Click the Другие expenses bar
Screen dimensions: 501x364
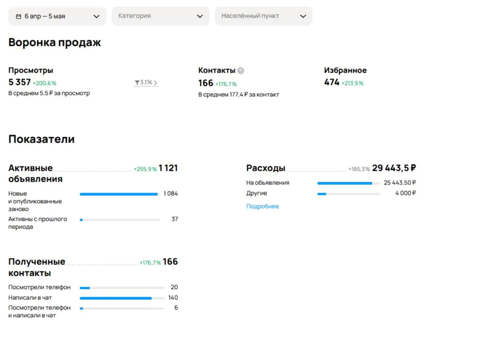tap(349, 194)
